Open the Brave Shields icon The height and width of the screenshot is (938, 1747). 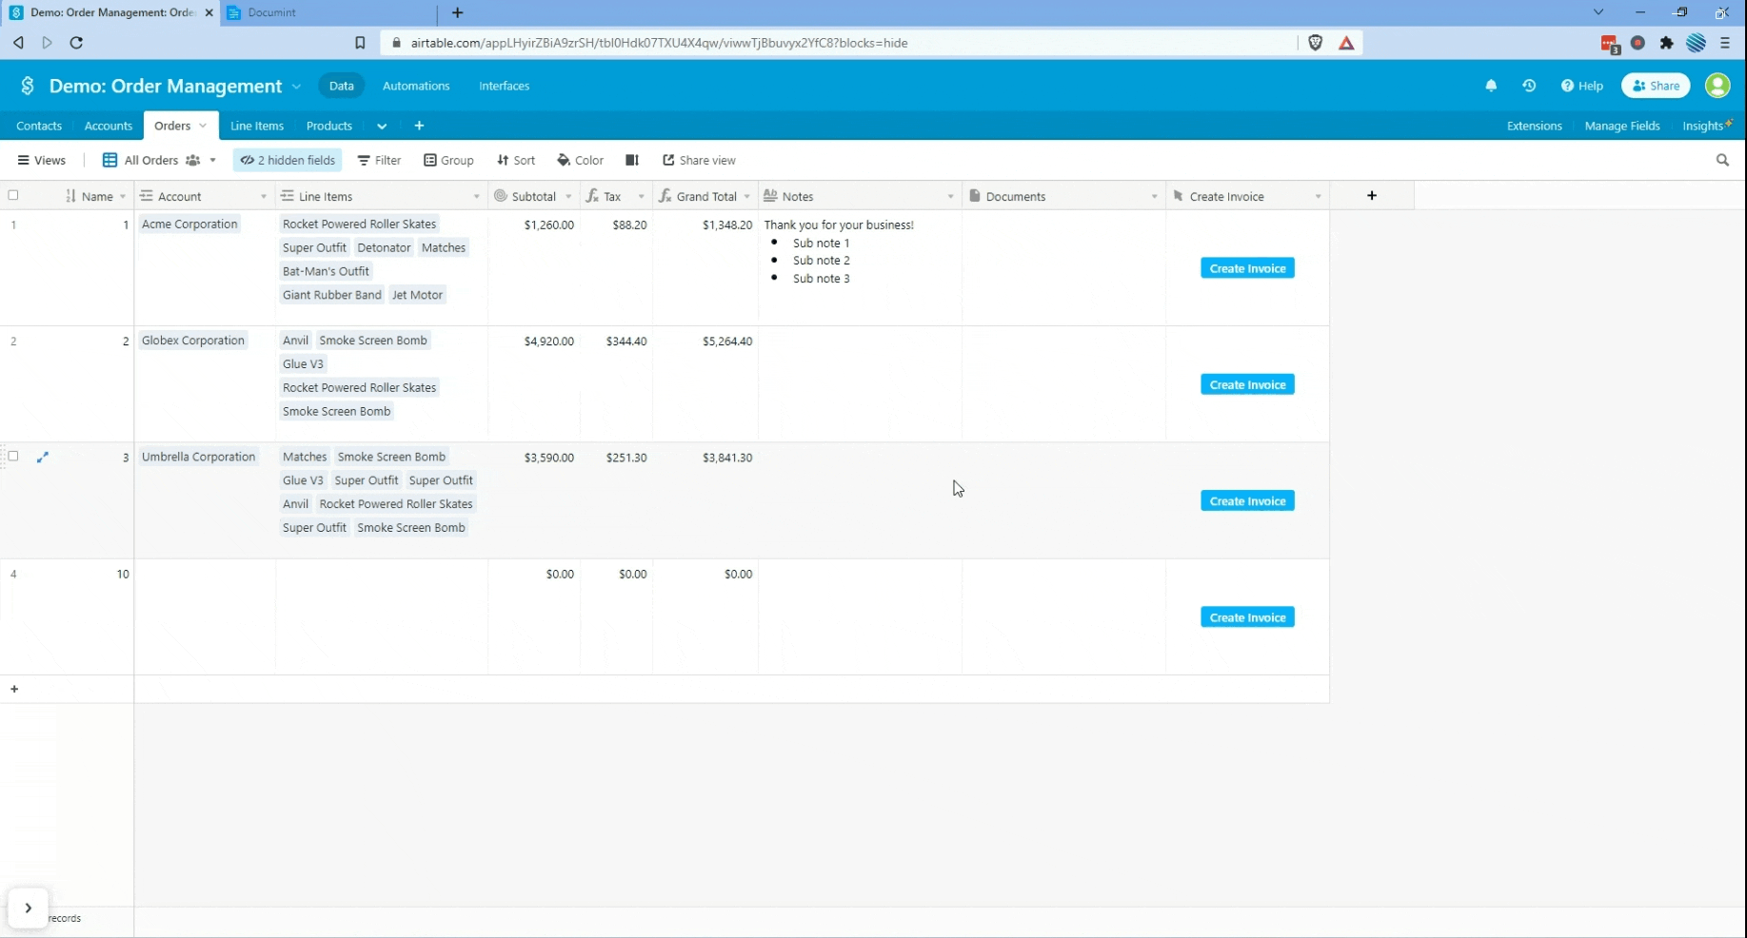coord(1315,43)
